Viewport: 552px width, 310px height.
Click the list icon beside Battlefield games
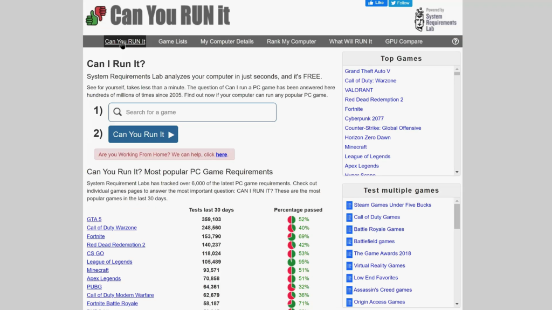click(349, 242)
